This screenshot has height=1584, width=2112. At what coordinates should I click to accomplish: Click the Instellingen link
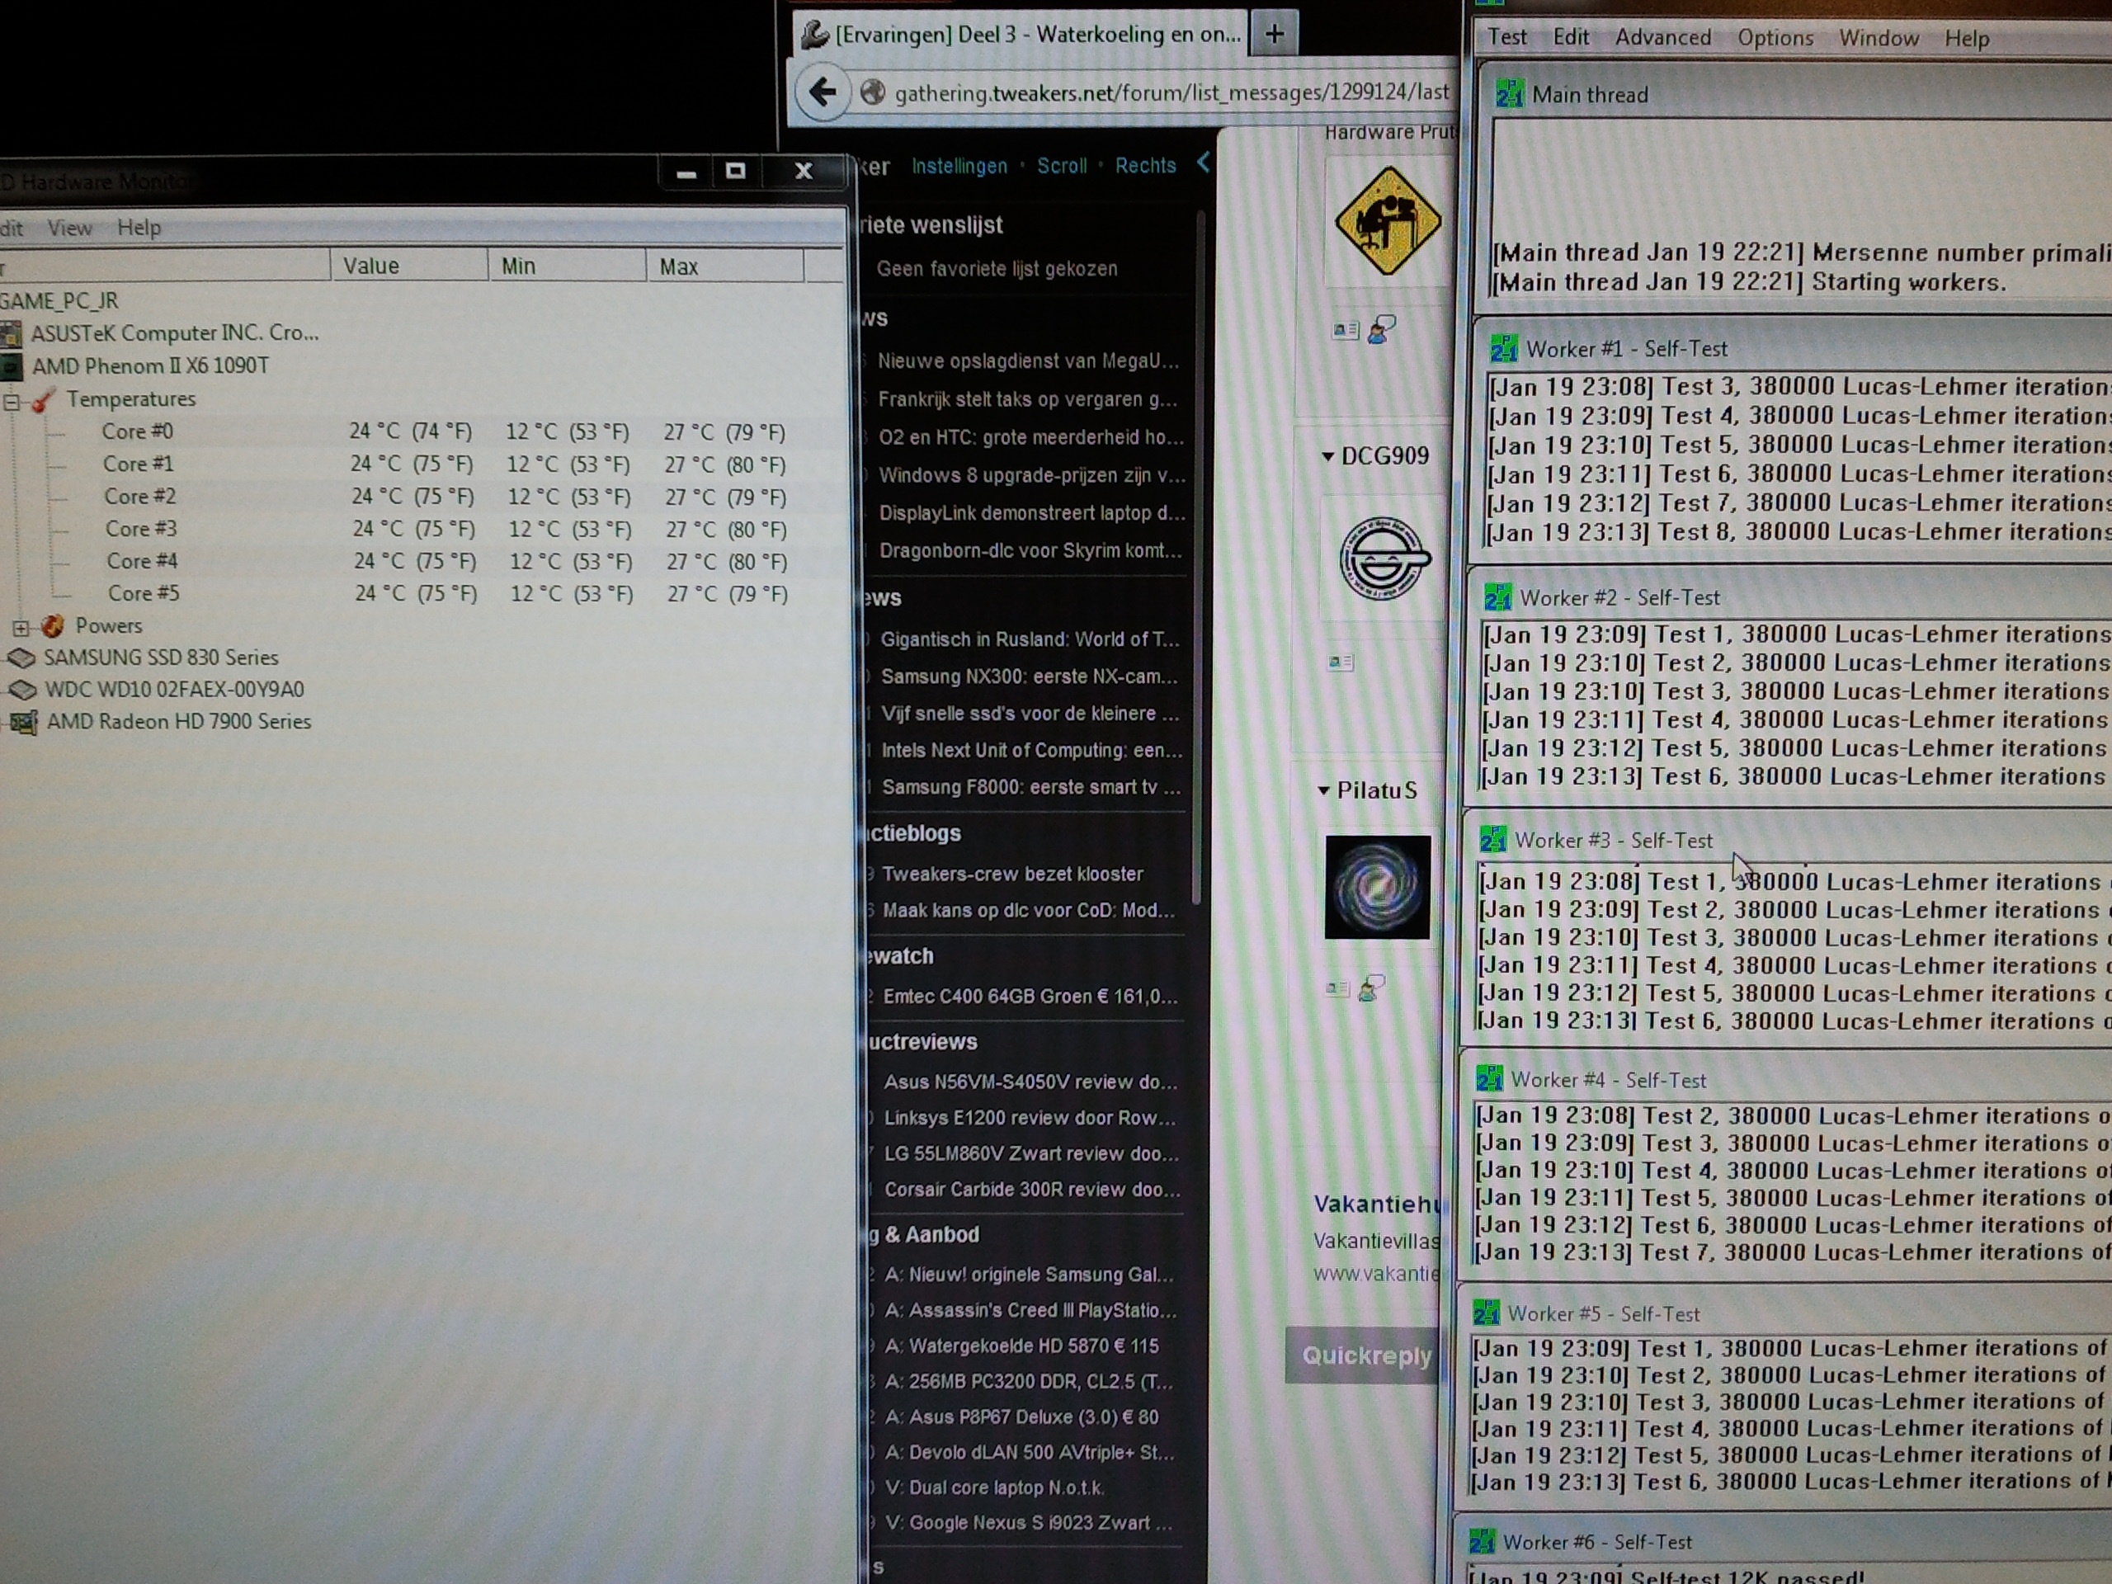[959, 166]
